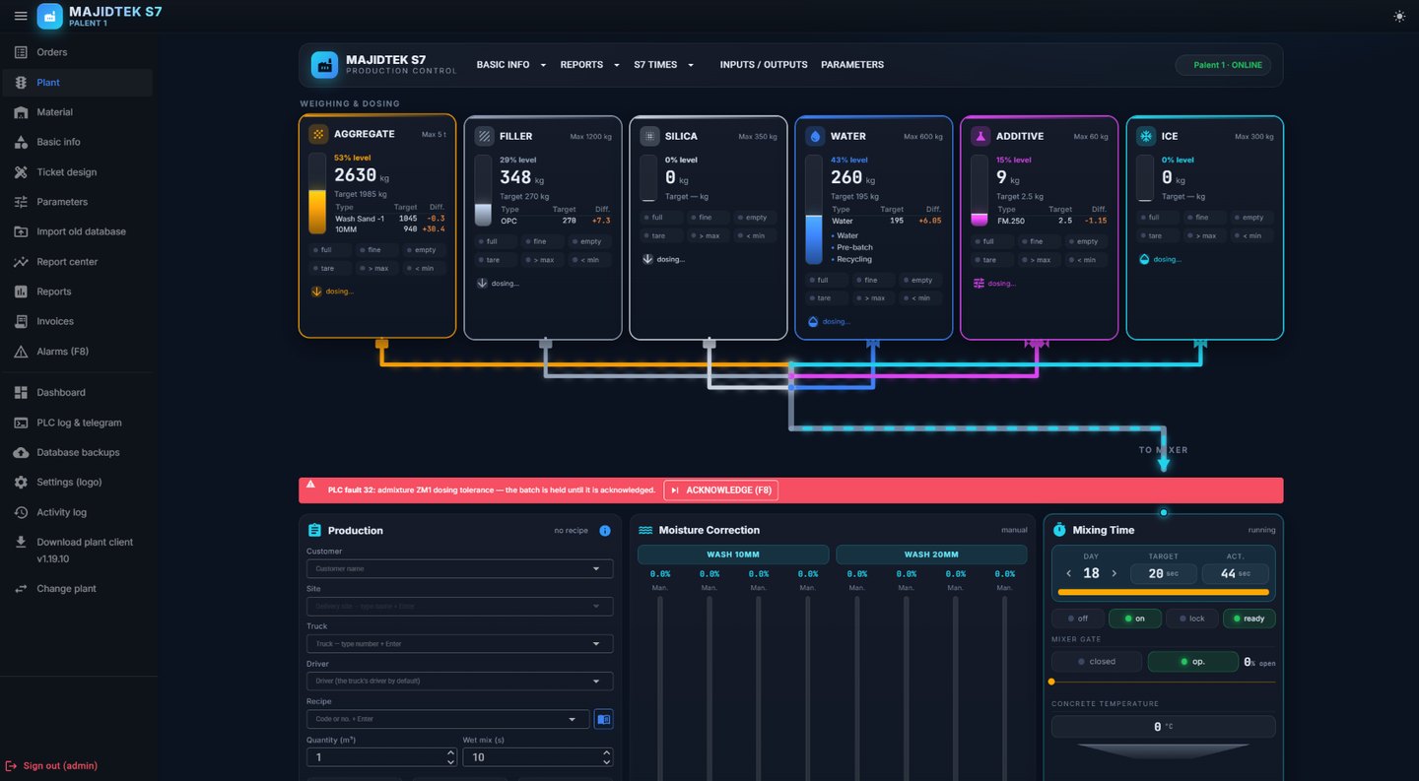The height and width of the screenshot is (781, 1419).
Task: Click the Additive flask icon
Action: (x=980, y=136)
